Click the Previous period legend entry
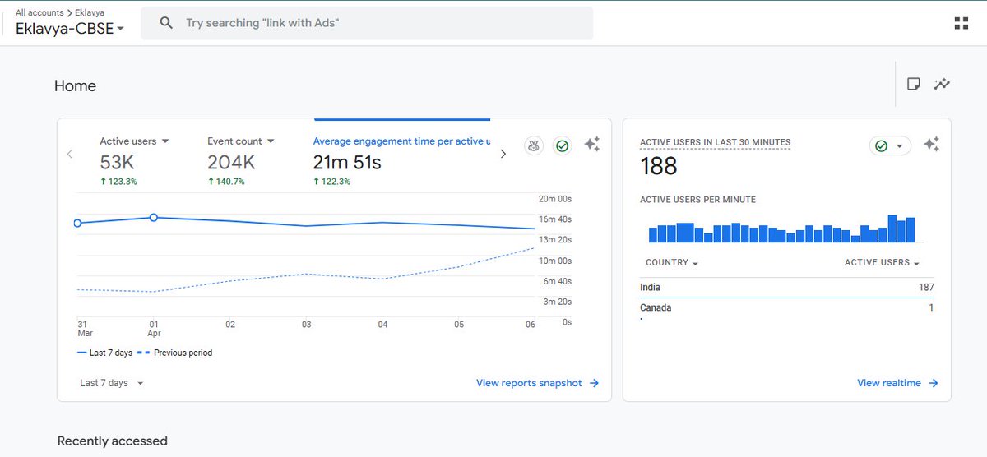 tap(174, 353)
